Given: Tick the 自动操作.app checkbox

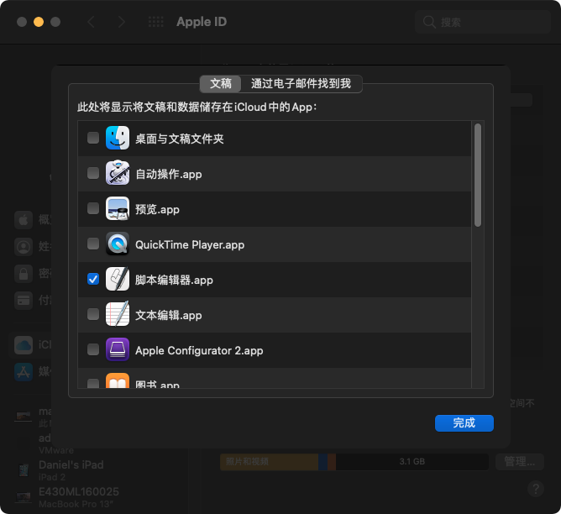Looking at the screenshot, I should 93,173.
